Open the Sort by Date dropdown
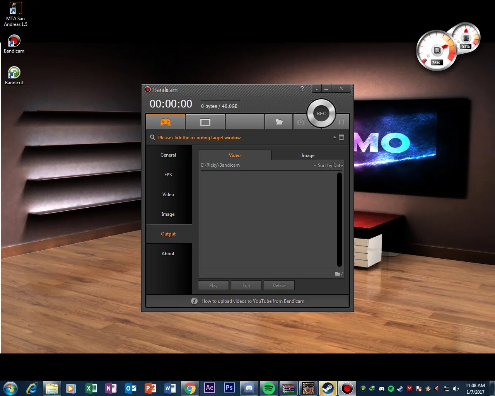The width and height of the screenshot is (495, 396). 328,165
